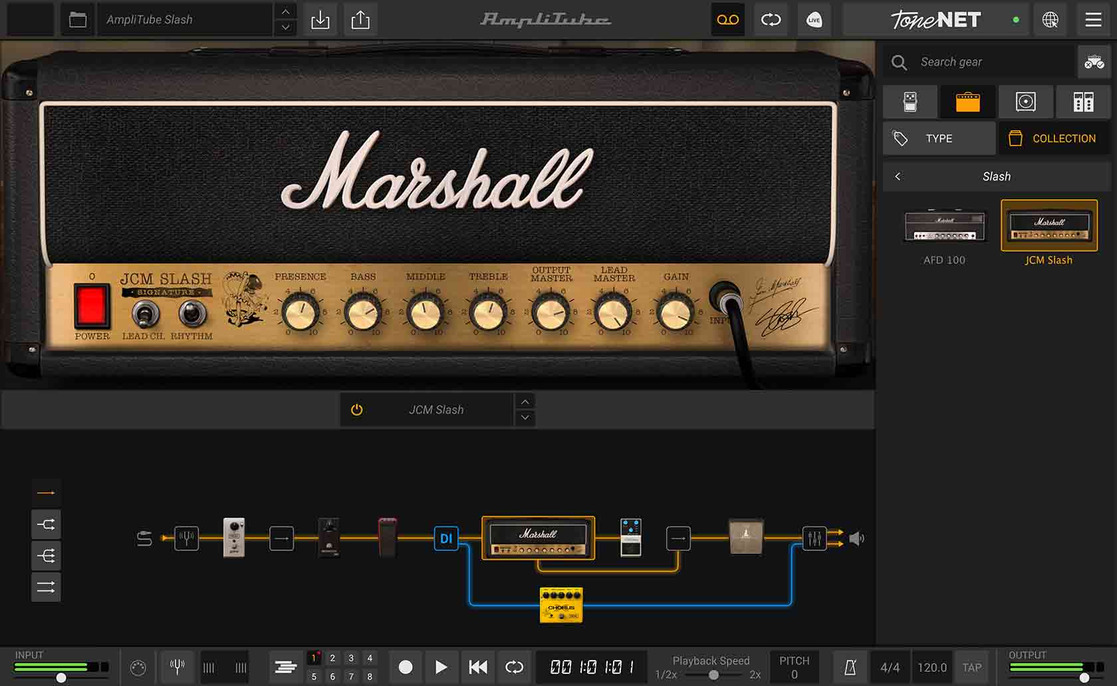Click the play button
1117x686 pixels.
point(441,667)
